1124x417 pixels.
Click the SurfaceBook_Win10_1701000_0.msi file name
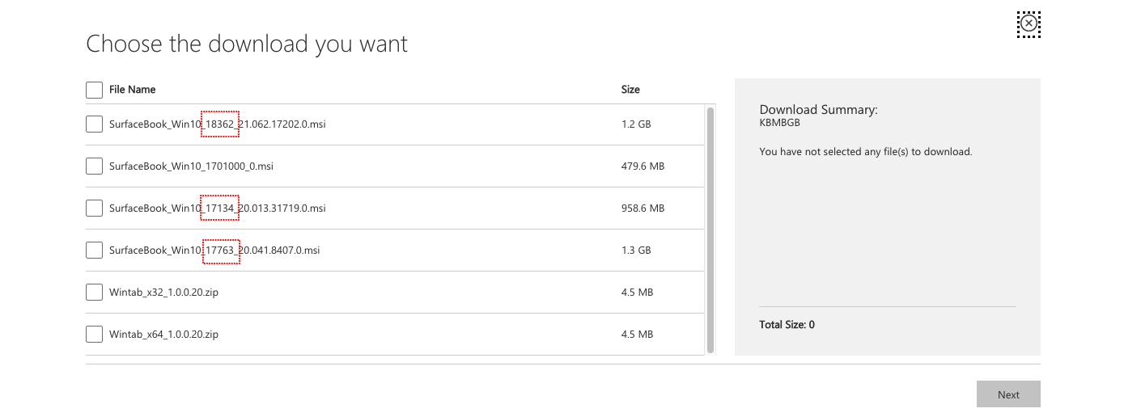coord(191,166)
